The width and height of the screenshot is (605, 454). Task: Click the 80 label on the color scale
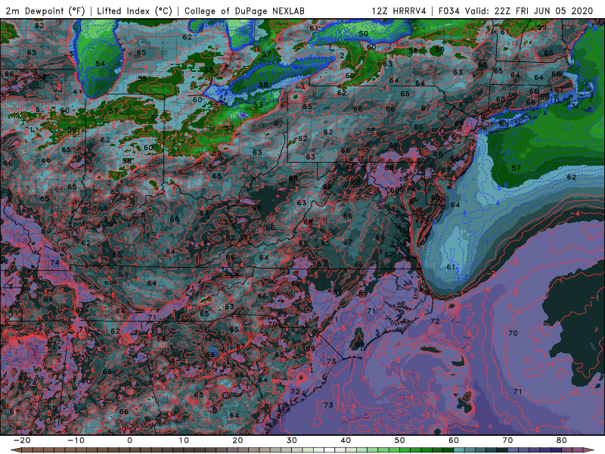(562, 440)
